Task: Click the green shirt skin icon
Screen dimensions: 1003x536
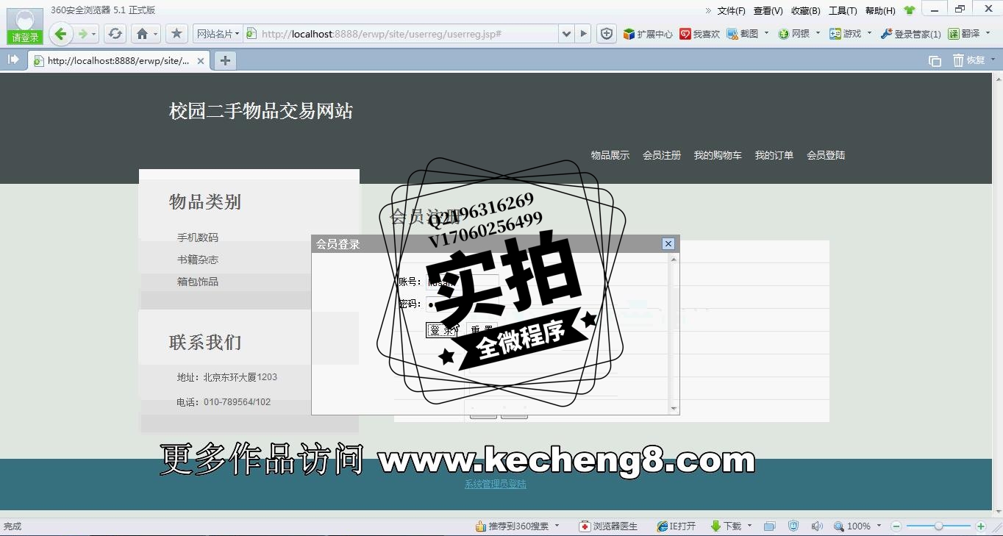Action: [x=910, y=10]
